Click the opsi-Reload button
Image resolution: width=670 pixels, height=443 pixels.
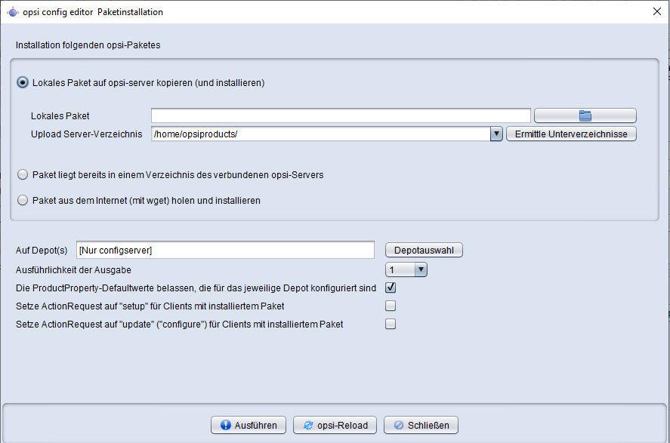pyautogui.click(x=335, y=425)
